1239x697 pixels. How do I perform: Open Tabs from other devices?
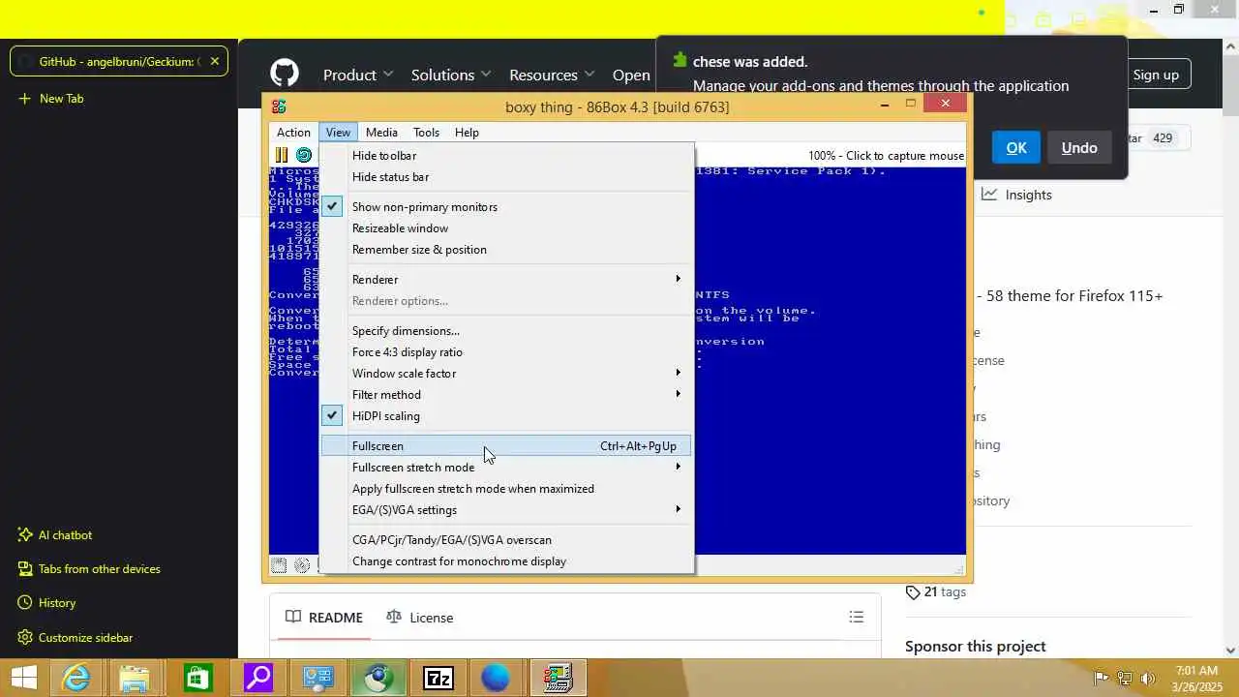(89, 568)
